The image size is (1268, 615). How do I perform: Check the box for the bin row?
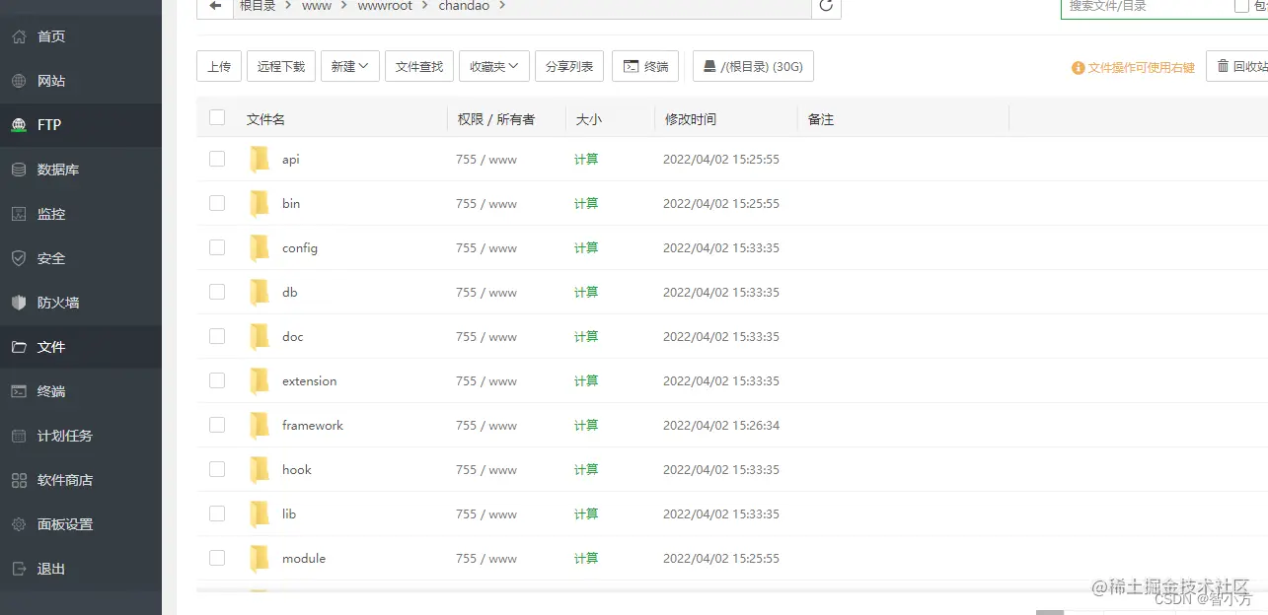[217, 203]
